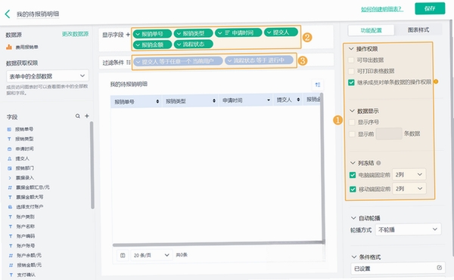Open the 移动端固定前 2列 dropdown
This screenshot has width=454, height=280.
(x=409, y=189)
